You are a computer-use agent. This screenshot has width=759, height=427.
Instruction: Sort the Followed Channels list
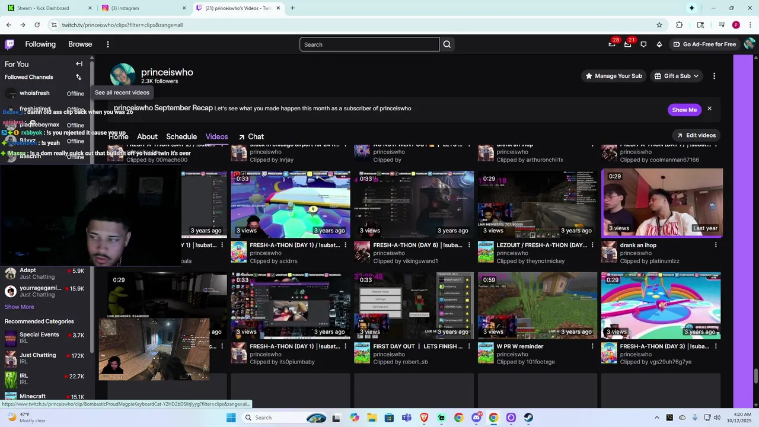point(78,77)
